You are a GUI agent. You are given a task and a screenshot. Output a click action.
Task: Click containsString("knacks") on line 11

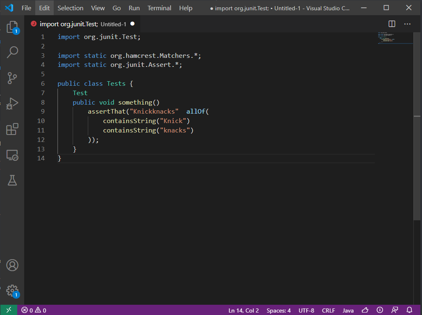tap(148, 130)
